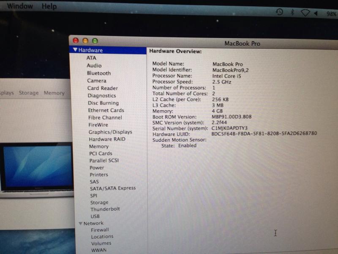This screenshot has width=338, height=254.
Task: Minimize the MacBook Pro window with yellow button
Action: point(85,41)
